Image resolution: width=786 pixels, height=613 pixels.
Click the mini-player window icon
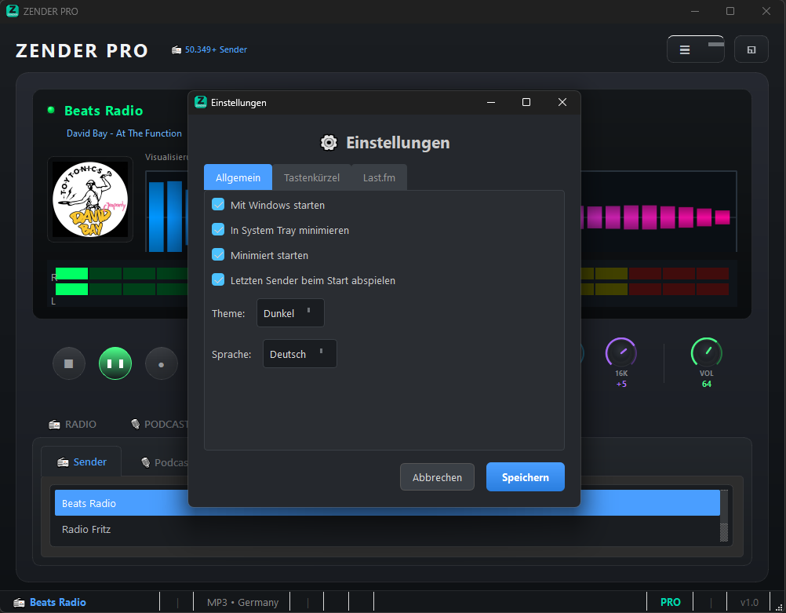tap(751, 49)
